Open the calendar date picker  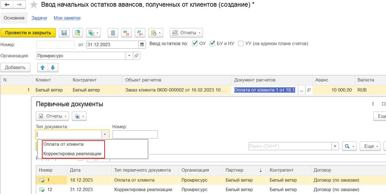(x=142, y=45)
